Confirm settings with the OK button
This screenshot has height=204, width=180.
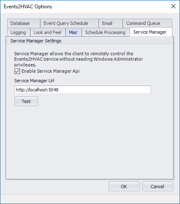[x=124, y=187]
